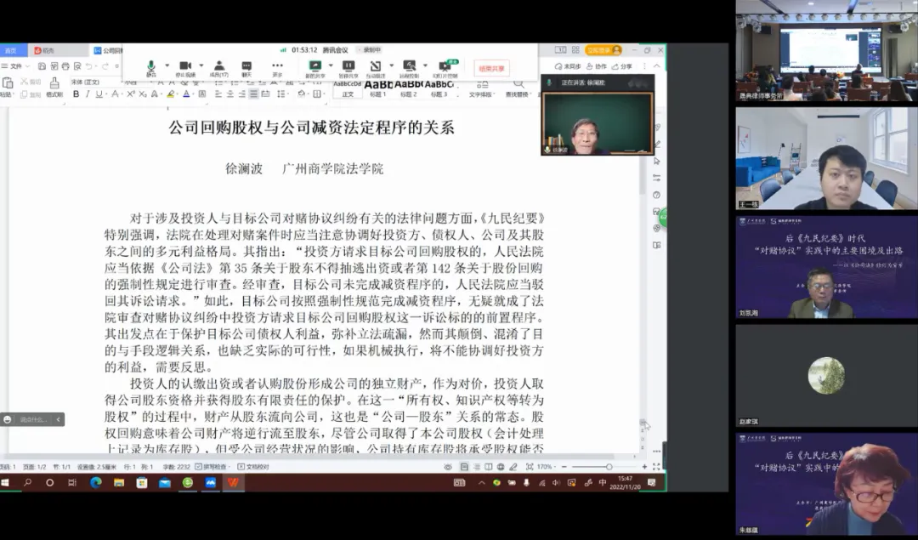918x540 pixels.
Task: Open the slideshow control icon
Action: [x=445, y=67]
